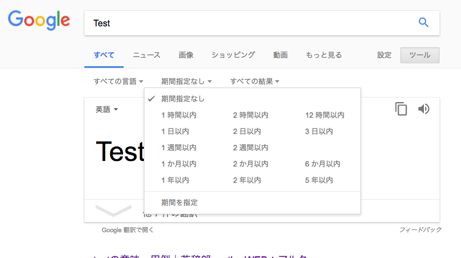This screenshot has height=258, width=461.
Task: Click the Google logo
Action: (39, 21)
